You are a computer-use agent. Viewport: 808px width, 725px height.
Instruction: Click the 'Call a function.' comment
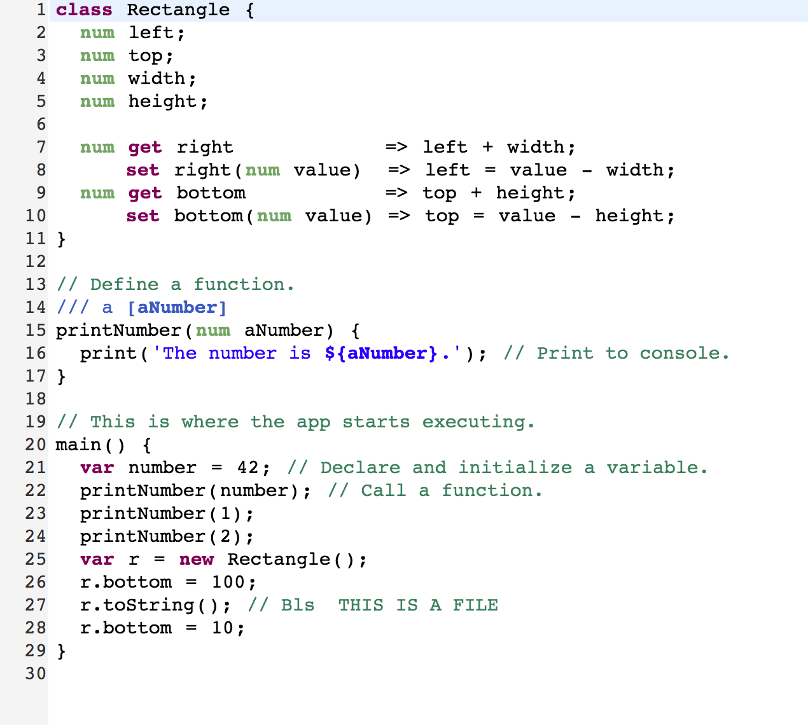tap(435, 491)
